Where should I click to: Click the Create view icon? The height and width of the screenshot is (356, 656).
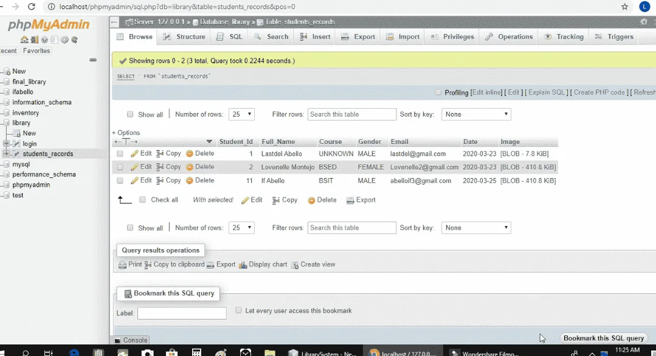pos(294,265)
